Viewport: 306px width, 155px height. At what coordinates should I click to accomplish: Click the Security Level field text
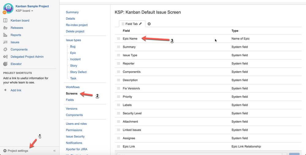pos(132,113)
